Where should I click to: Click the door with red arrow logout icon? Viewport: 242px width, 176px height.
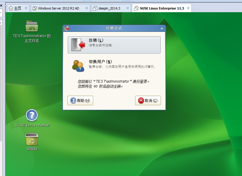pyautogui.click(x=78, y=45)
